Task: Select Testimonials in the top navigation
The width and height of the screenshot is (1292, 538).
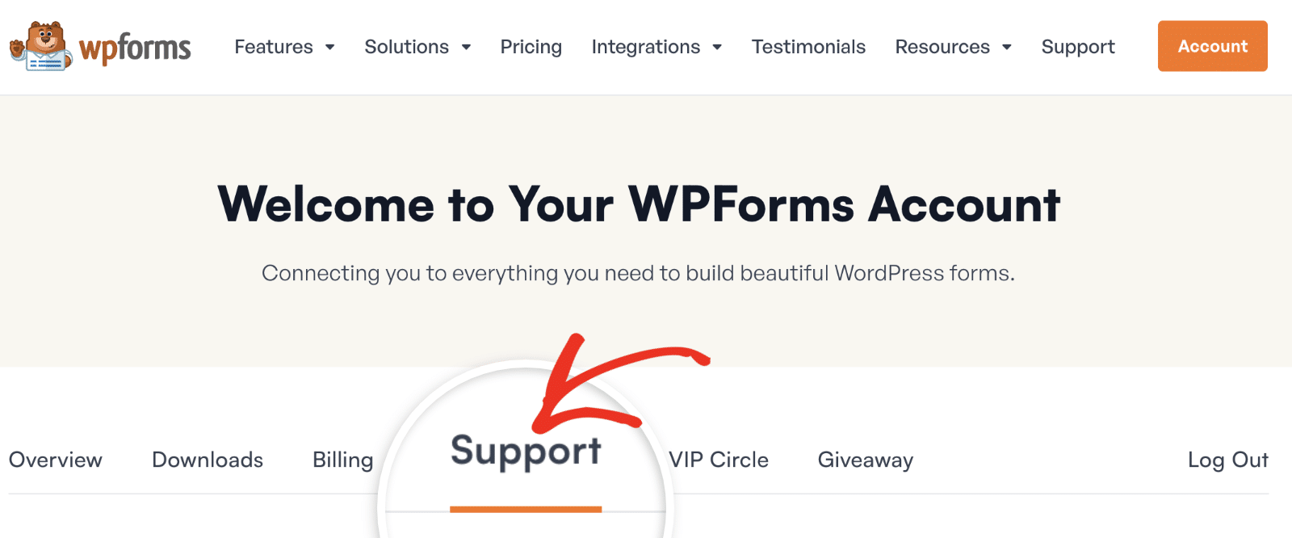Action: pyautogui.click(x=808, y=47)
